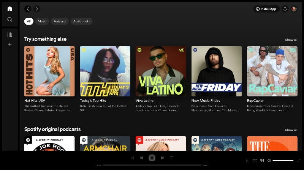
Task: Open the notifications bell
Action: click(285, 9)
